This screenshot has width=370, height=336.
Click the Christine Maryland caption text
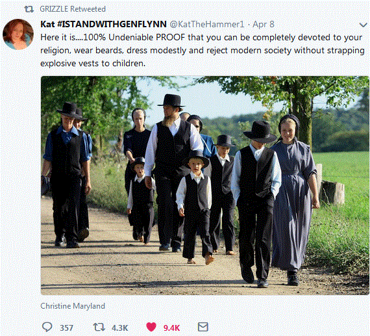click(x=73, y=306)
